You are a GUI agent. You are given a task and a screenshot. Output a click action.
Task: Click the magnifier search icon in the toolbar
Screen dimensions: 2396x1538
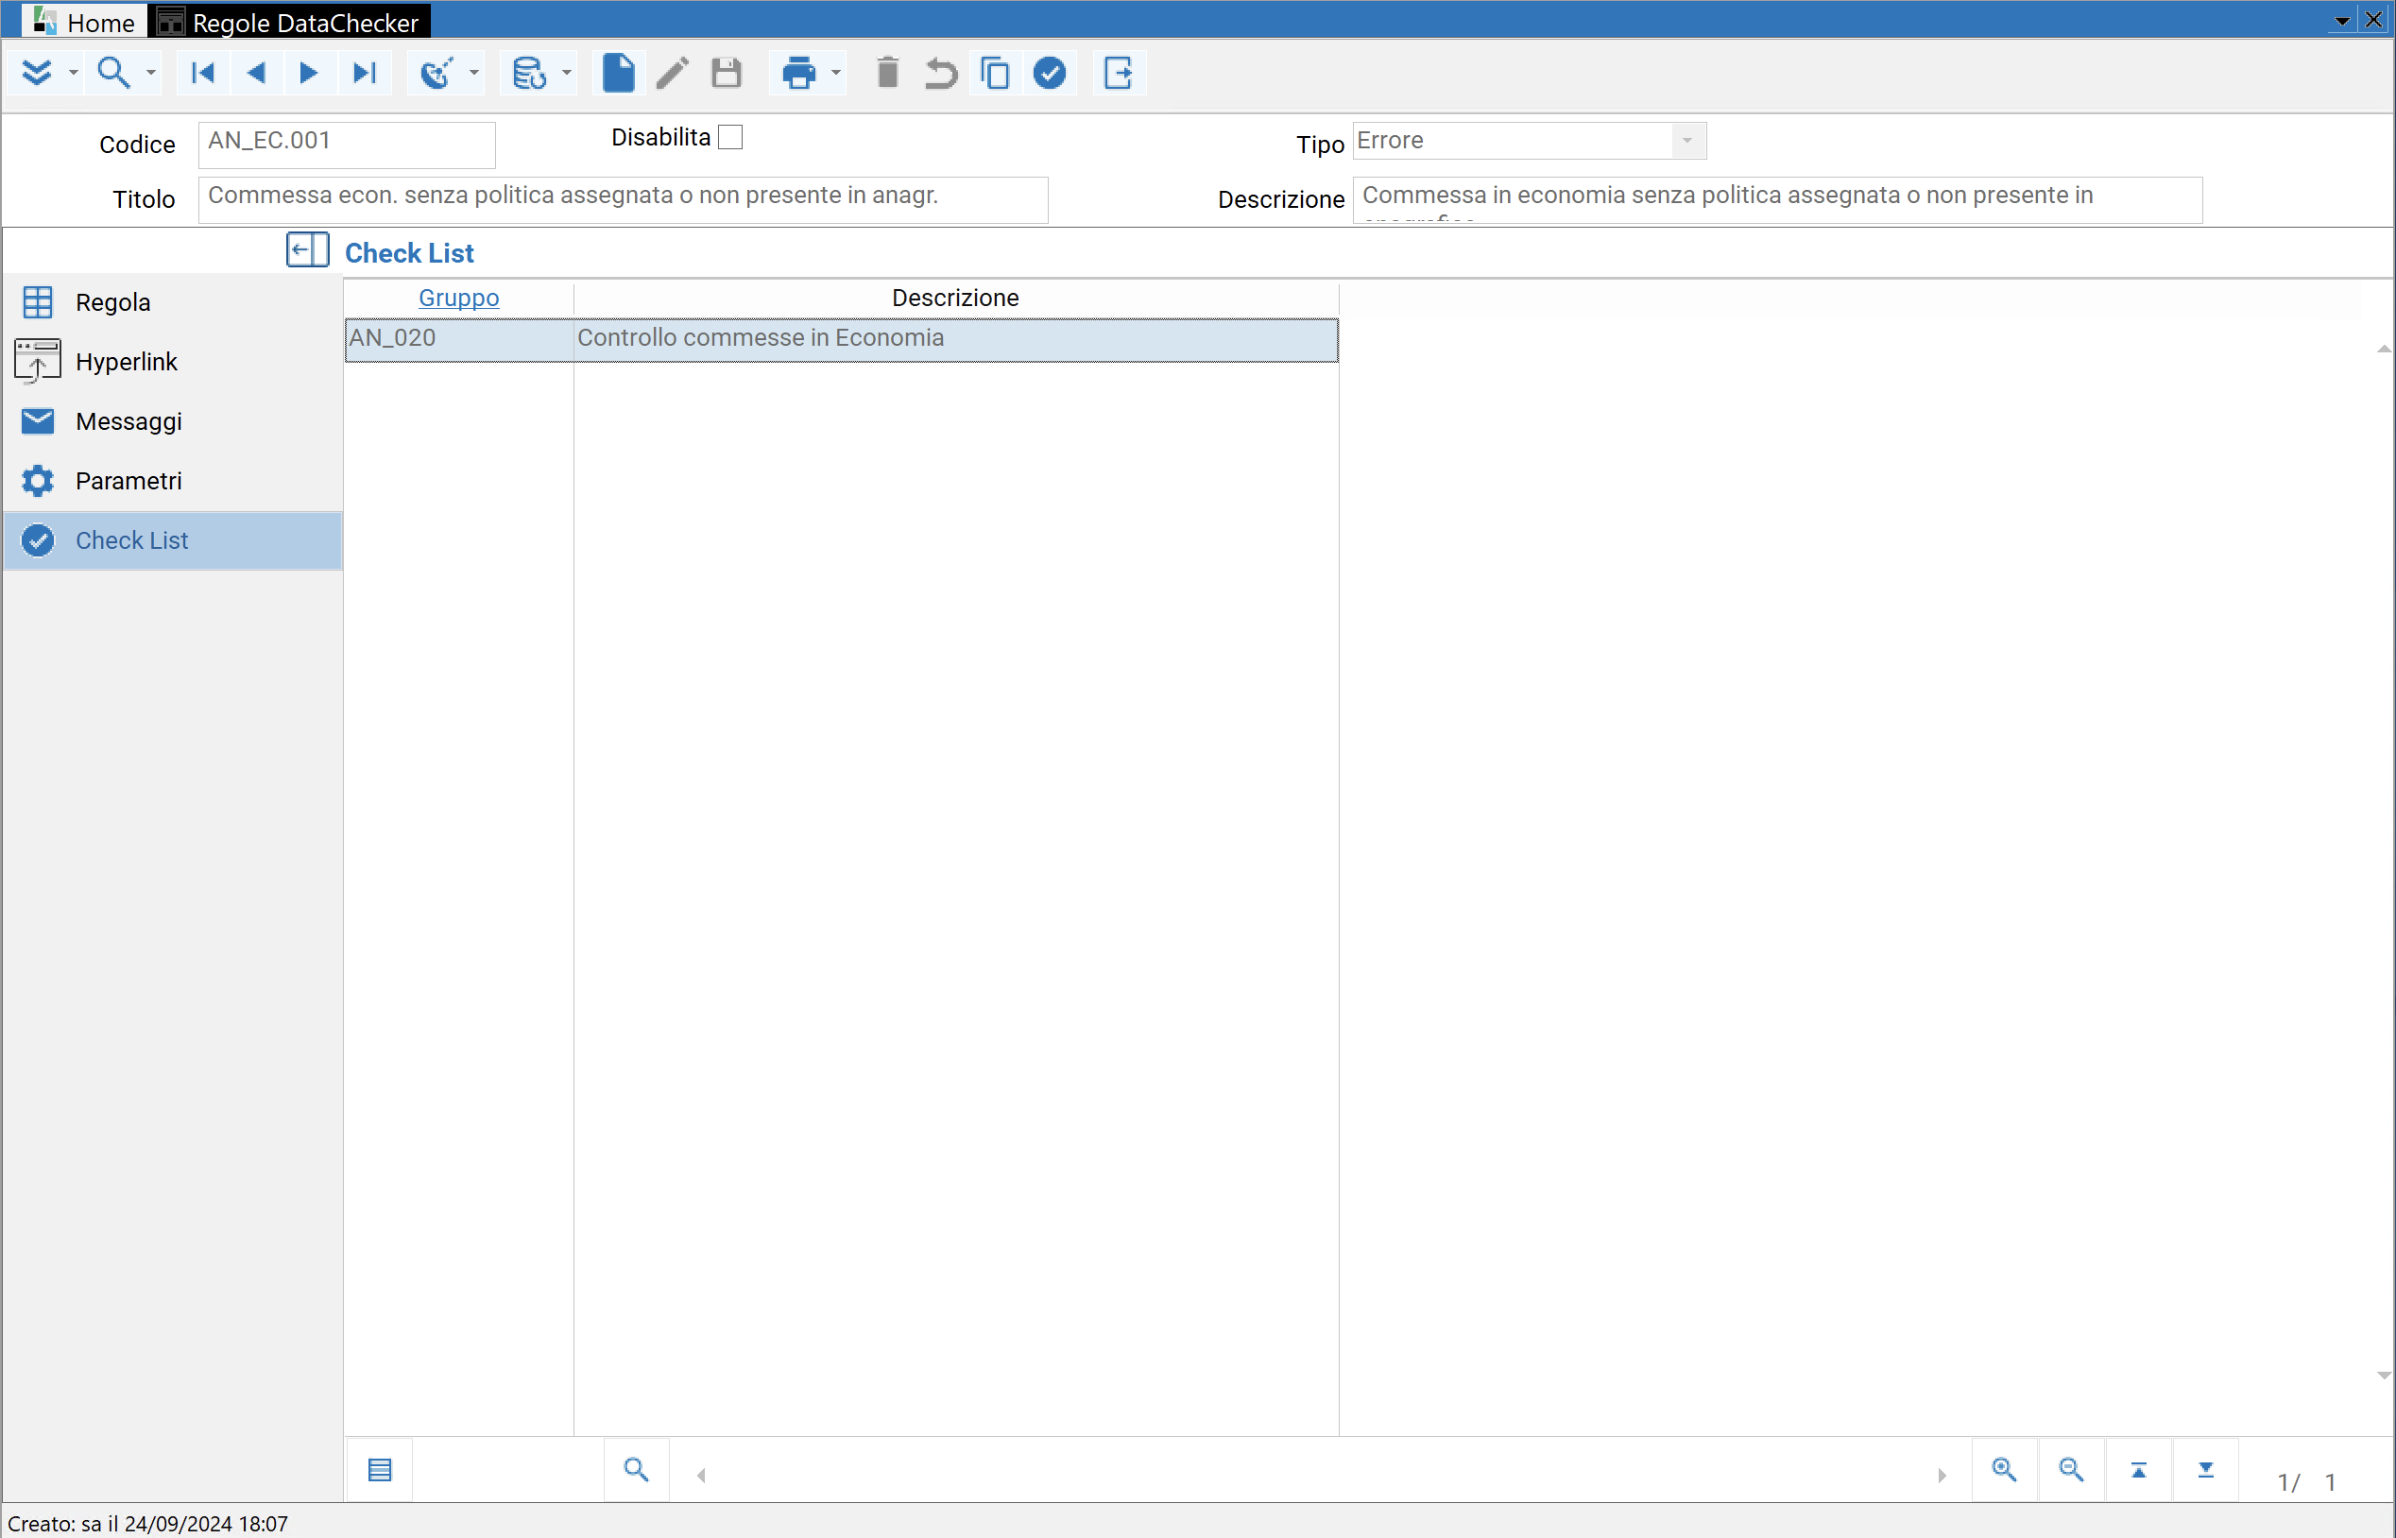coord(112,73)
